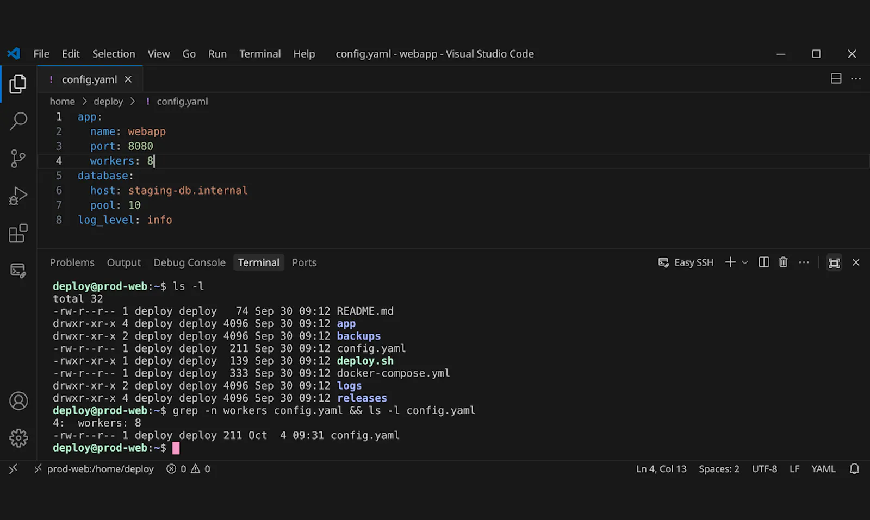Screen dimensions: 870x520
Task: Change language mode via YAML
Action: (823, 468)
